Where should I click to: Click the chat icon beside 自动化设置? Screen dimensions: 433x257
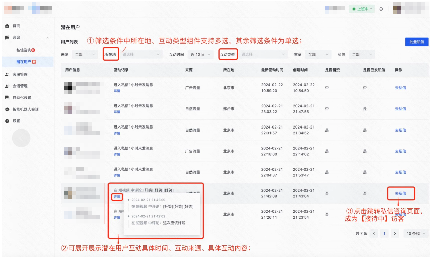coord(7,98)
